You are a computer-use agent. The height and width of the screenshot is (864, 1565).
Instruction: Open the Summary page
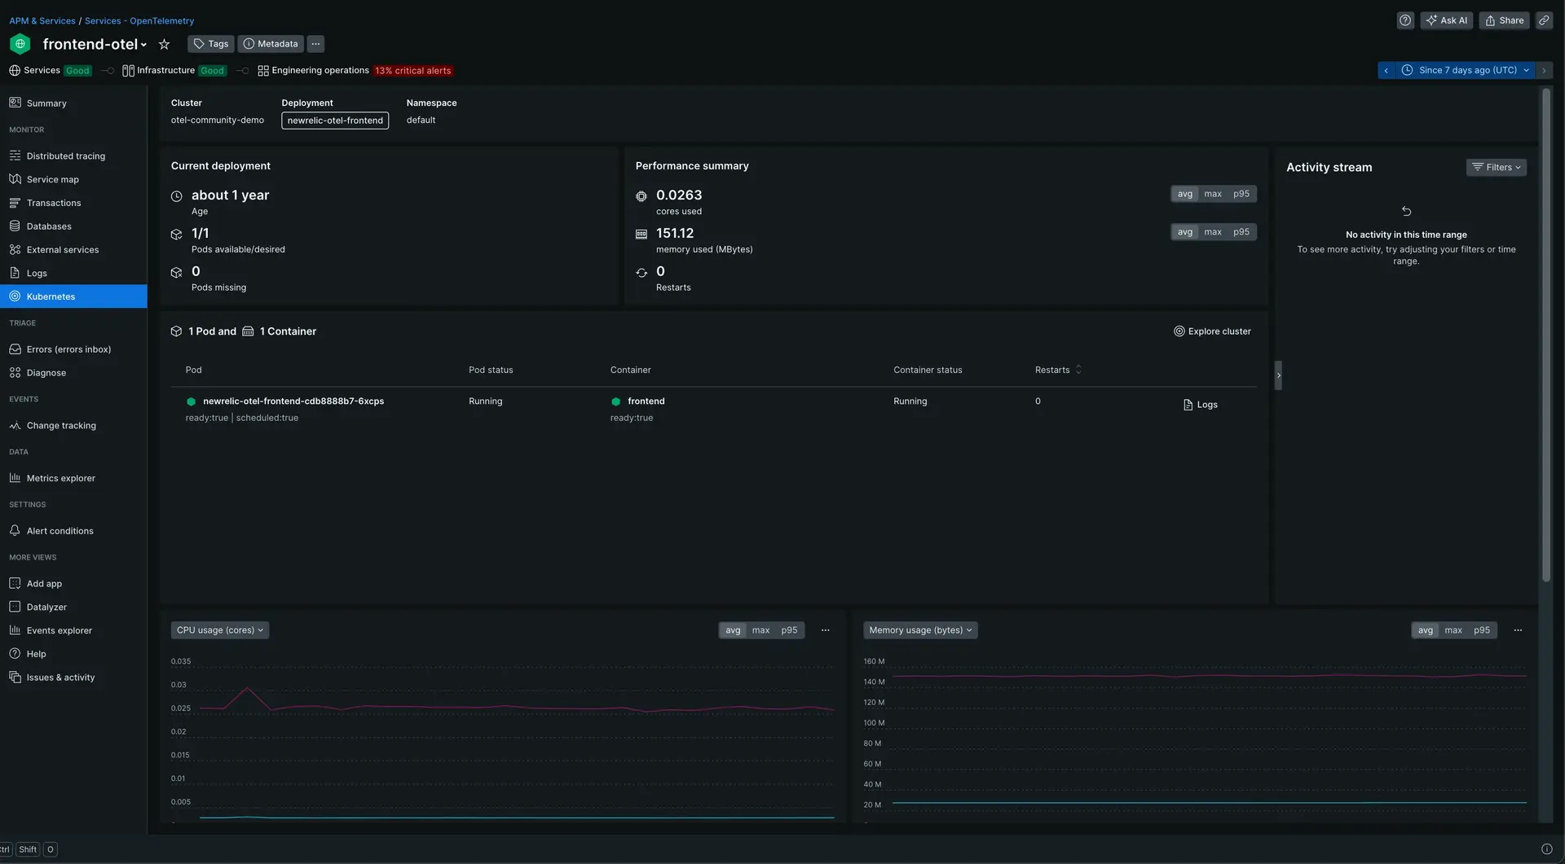point(73,103)
